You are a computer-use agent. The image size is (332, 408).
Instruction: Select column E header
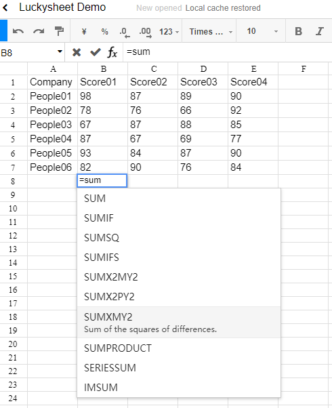[x=253, y=69]
